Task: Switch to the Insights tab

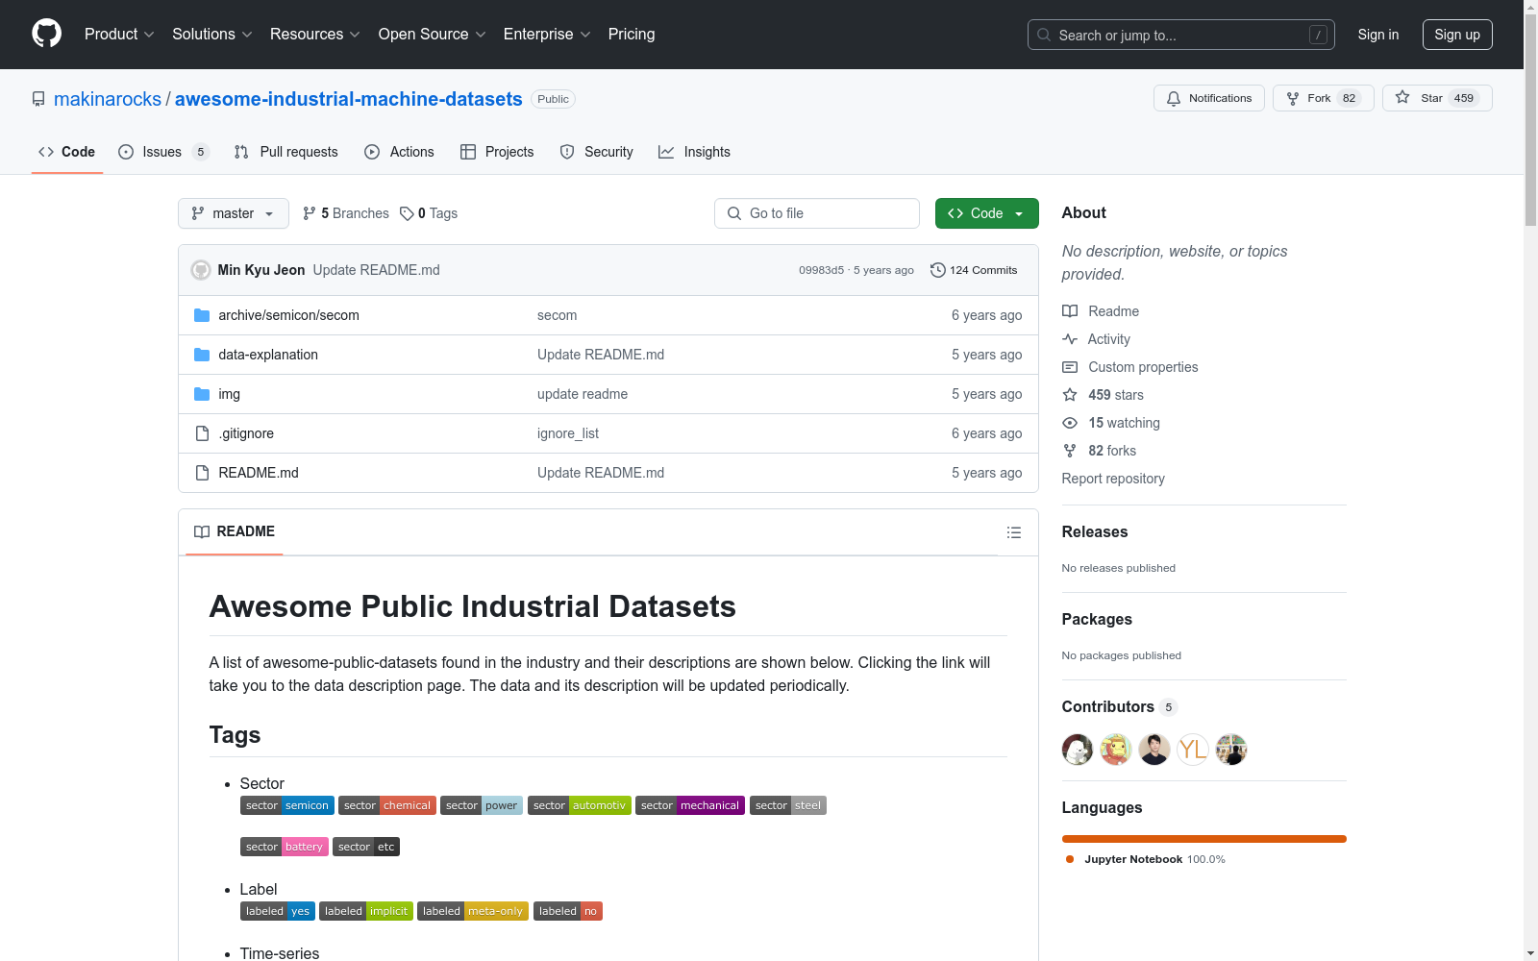Action: tap(694, 152)
